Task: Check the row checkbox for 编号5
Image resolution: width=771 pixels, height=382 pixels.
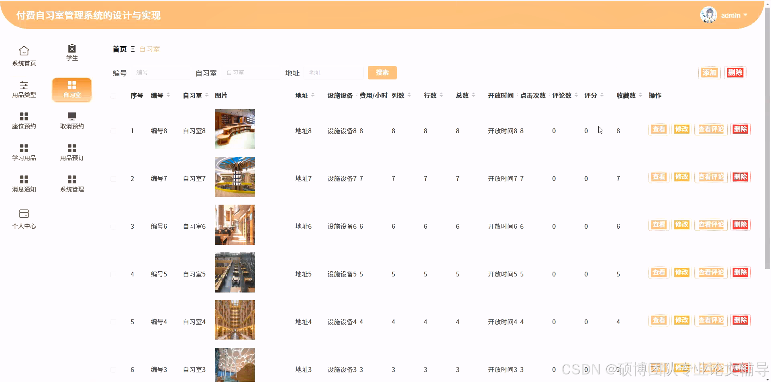Action: click(113, 274)
